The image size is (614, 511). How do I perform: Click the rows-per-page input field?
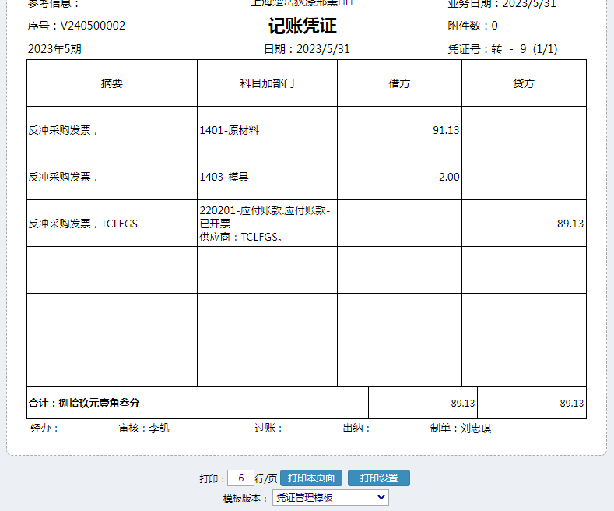[x=240, y=478]
